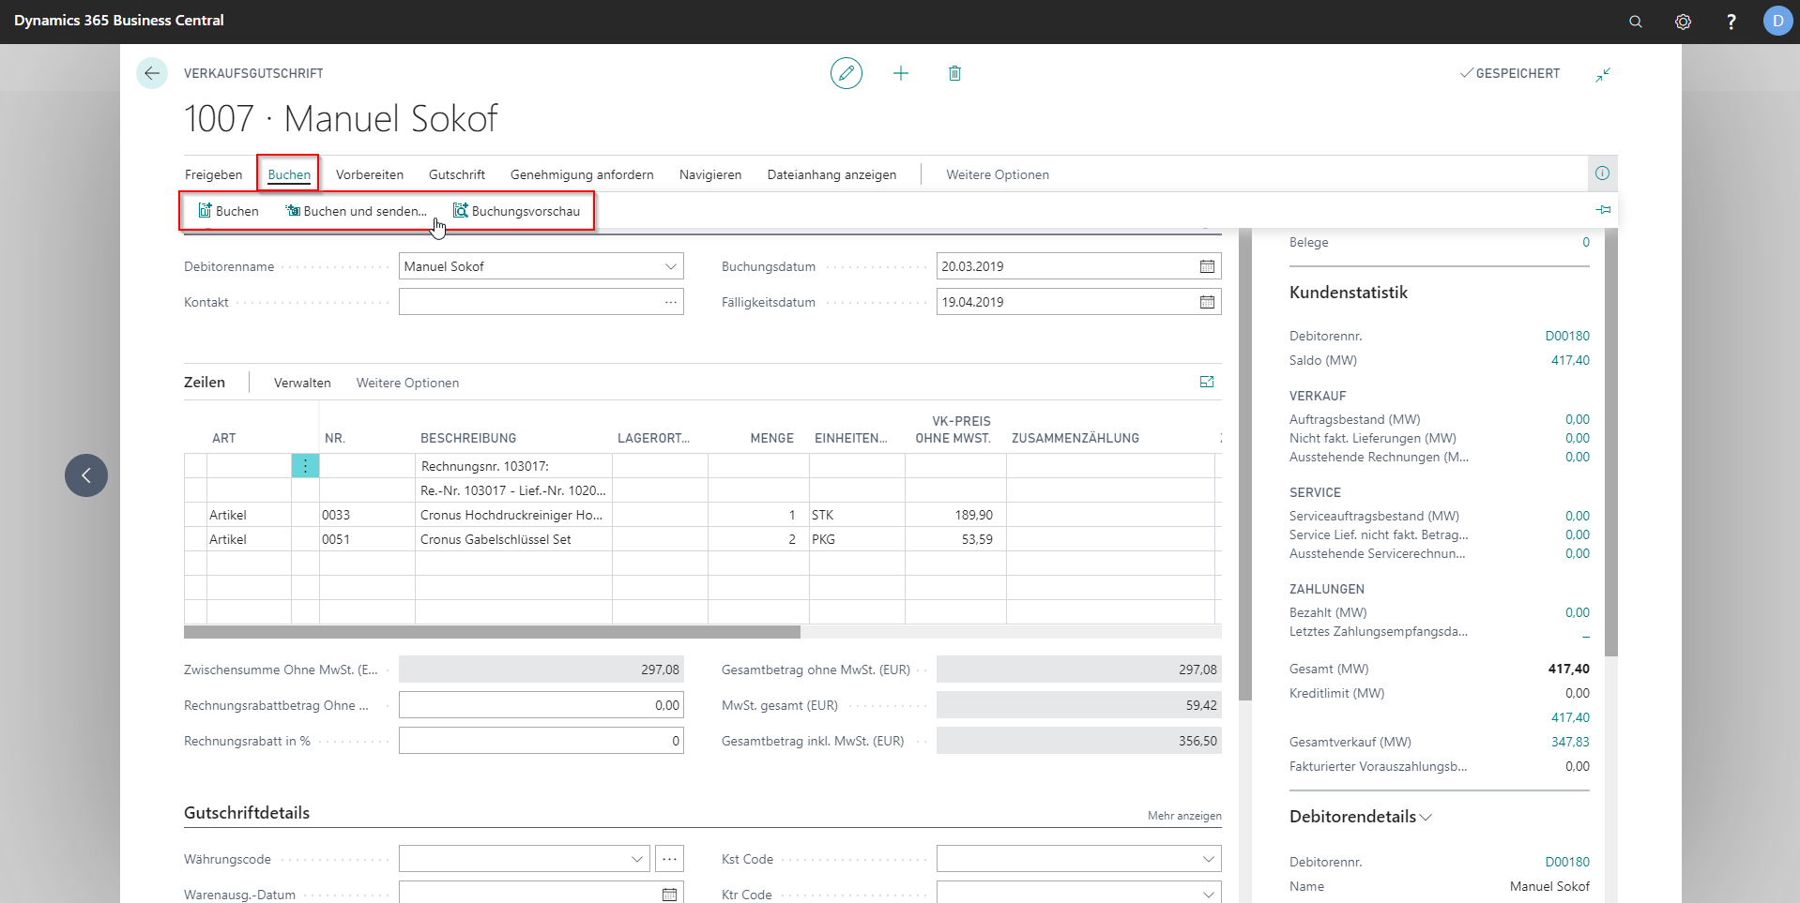Open Gesamtverkauf (MW) 347,83 link
This screenshot has width=1800, height=903.
tap(1570, 742)
